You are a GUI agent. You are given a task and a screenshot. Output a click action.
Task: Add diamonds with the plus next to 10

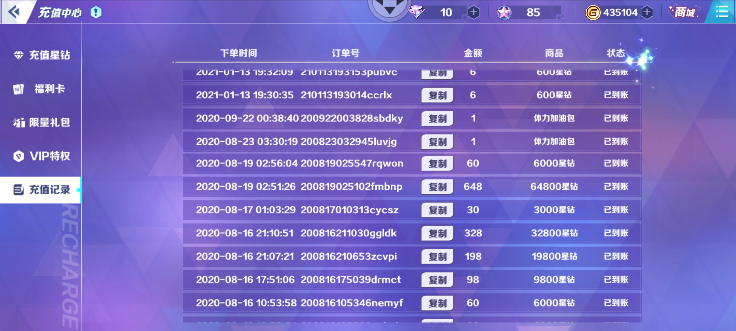pyautogui.click(x=474, y=12)
